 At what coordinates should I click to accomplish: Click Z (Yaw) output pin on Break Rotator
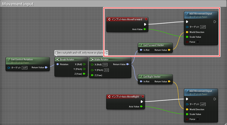(84, 74)
